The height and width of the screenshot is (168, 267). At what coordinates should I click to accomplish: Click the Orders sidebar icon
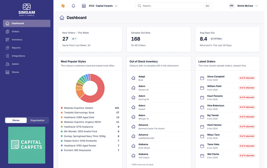pyautogui.click(x=7, y=31)
